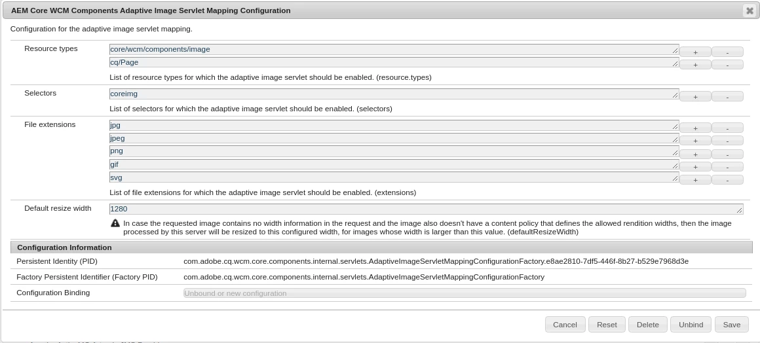The width and height of the screenshot is (760, 343).
Task: Reset the configuration form
Action: [x=607, y=325]
